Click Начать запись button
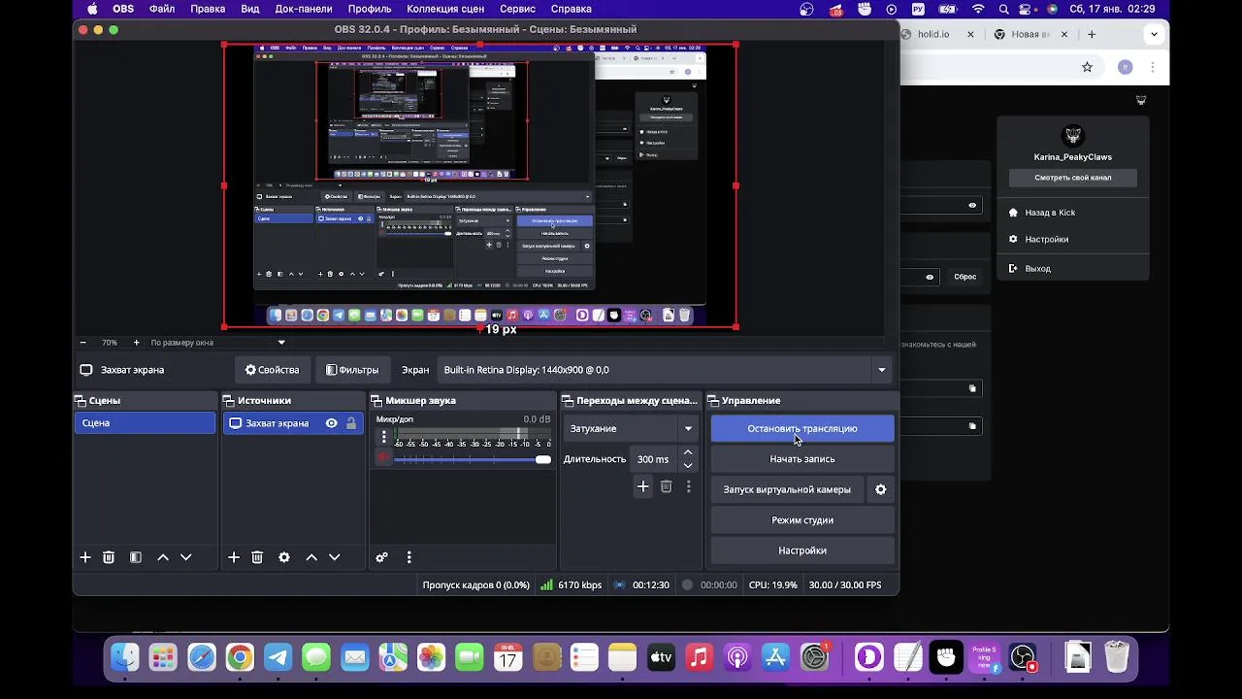The width and height of the screenshot is (1242, 699). point(802,459)
